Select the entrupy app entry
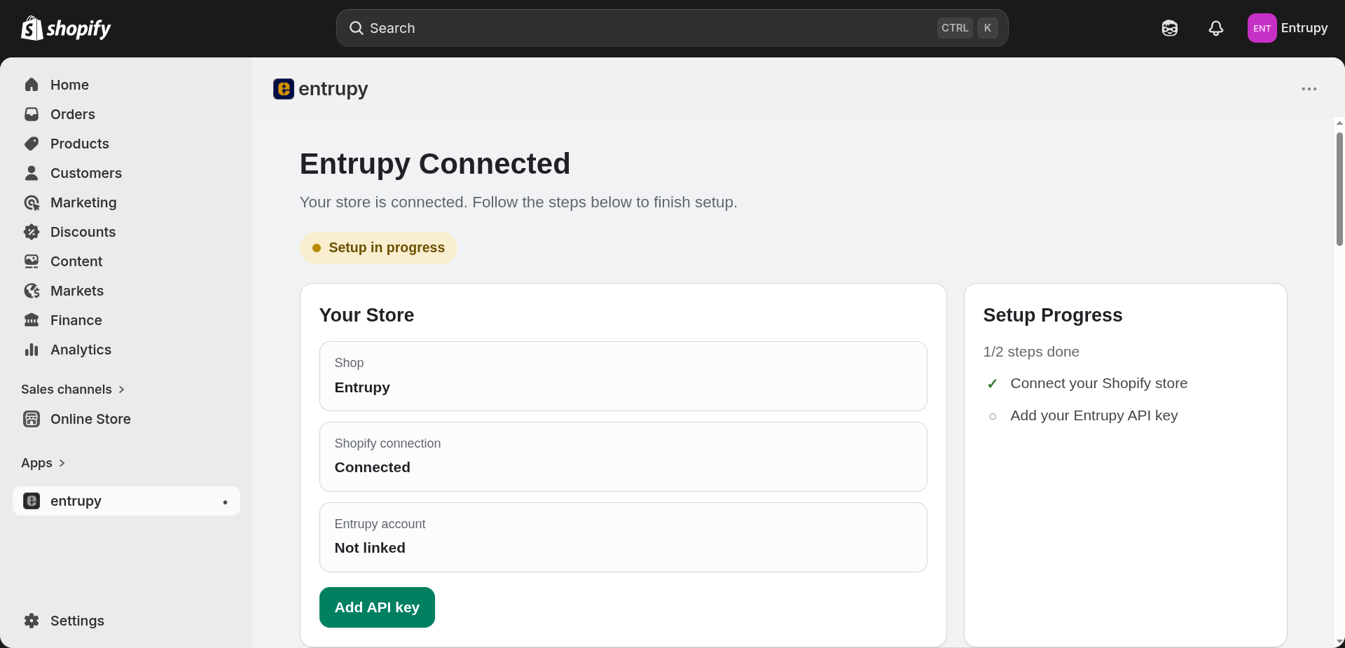 (x=126, y=501)
